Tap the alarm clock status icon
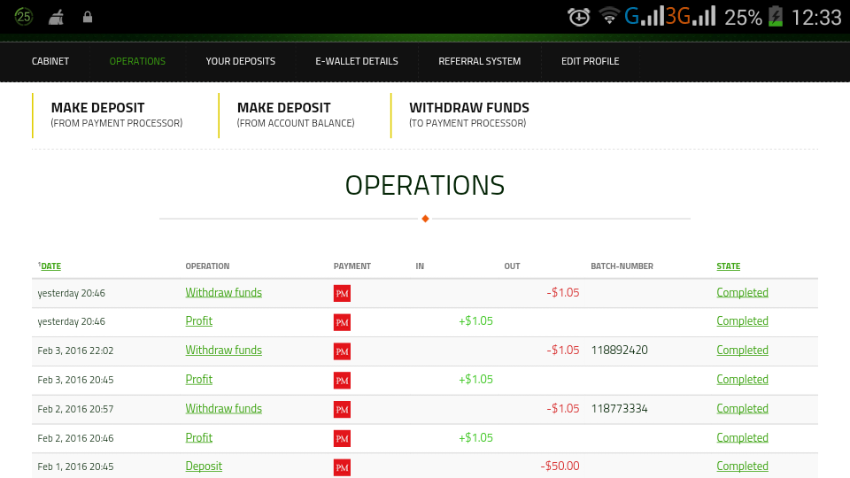The height and width of the screenshot is (478, 850). point(578,17)
